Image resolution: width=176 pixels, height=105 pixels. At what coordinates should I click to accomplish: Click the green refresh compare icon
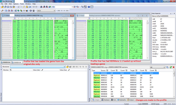pos(171,67)
